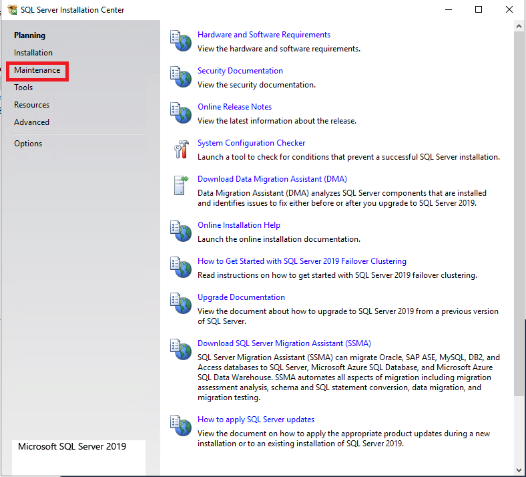Click 'View the latest information about the release.' text
The width and height of the screenshot is (526, 477).
pos(277,121)
